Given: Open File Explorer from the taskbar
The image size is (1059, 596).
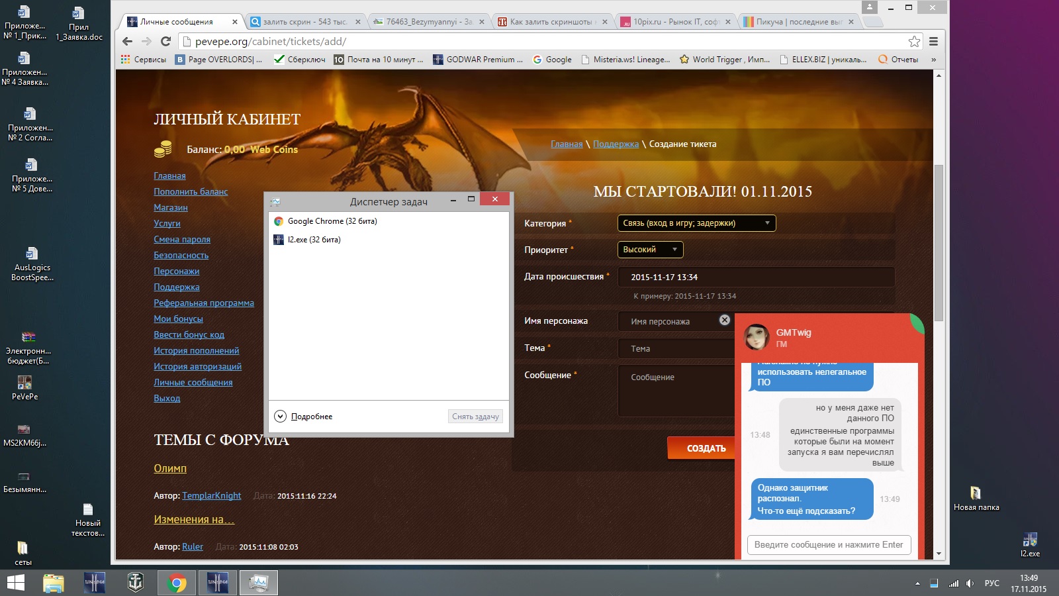Looking at the screenshot, I should (53, 583).
